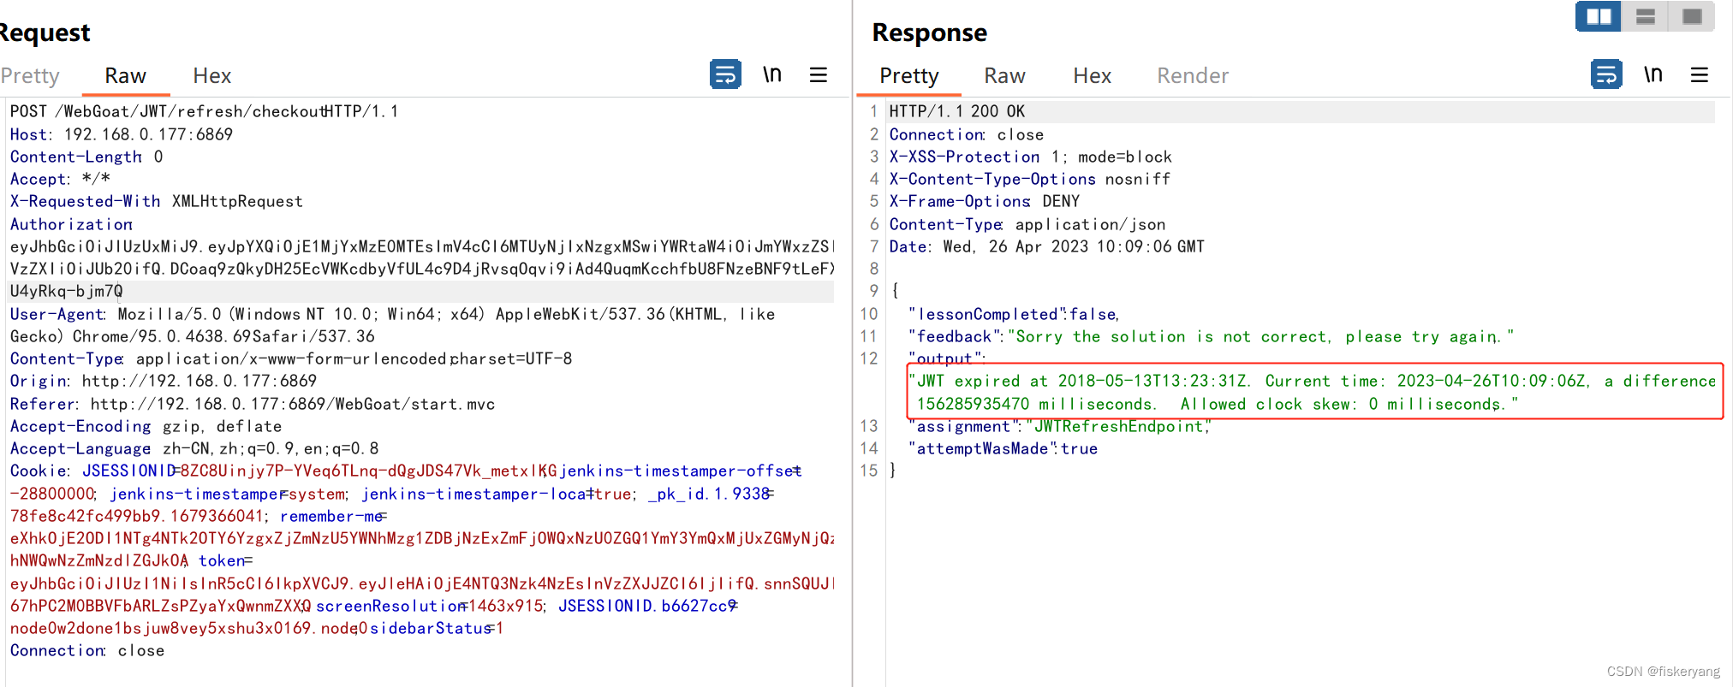Click the feedback JSON message line
The image size is (1733, 687).
click(x=1212, y=336)
